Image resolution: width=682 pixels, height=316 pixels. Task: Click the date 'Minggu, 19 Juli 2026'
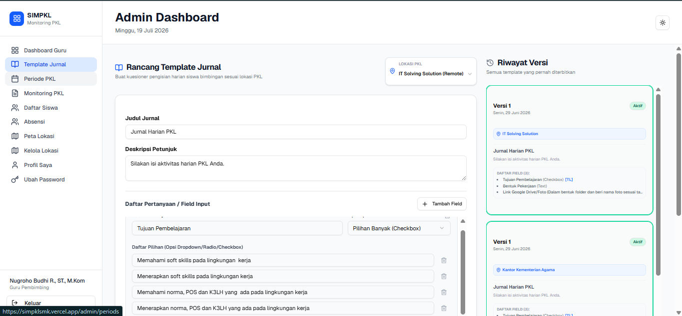click(x=142, y=30)
